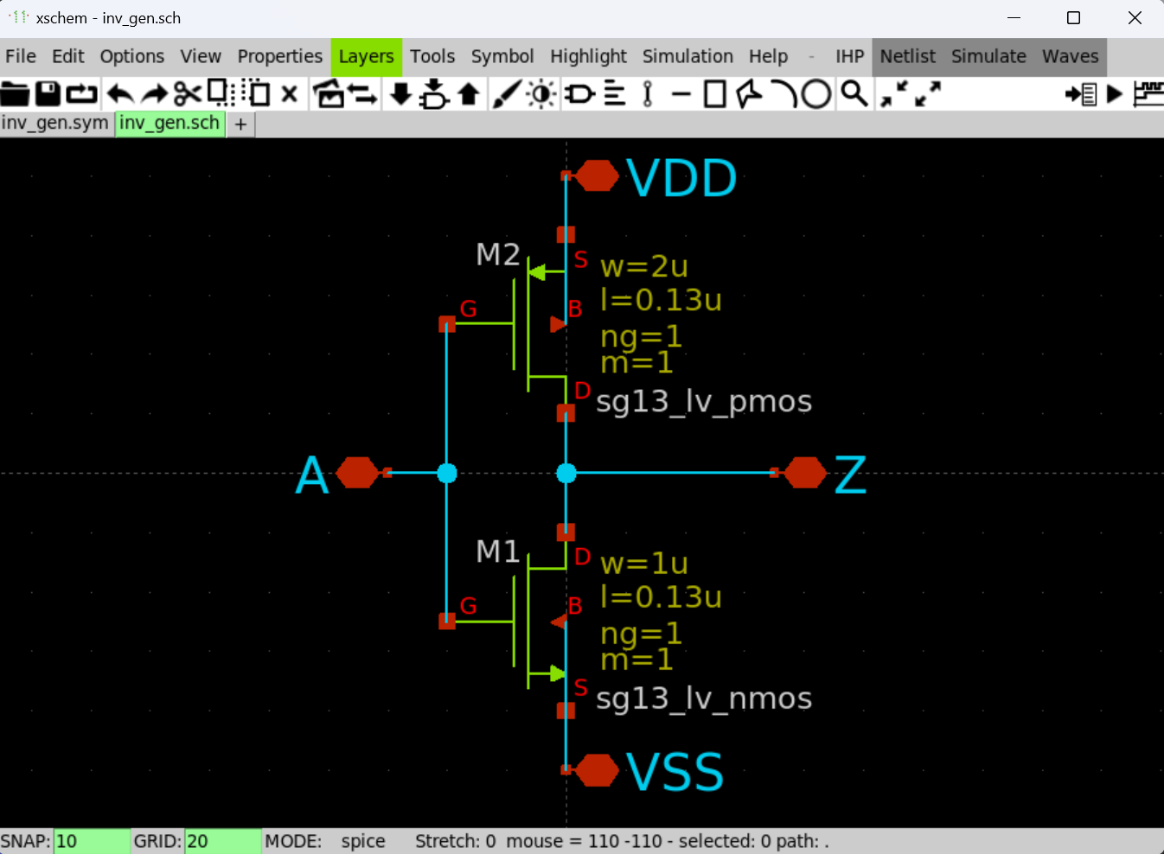Toggle the light/dark colorscheme icon

tap(542, 93)
